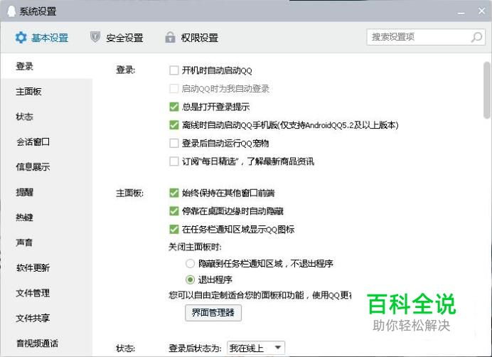Open 音视频通话 sidebar item
Viewport: 492px width, 357px height.
(47, 343)
